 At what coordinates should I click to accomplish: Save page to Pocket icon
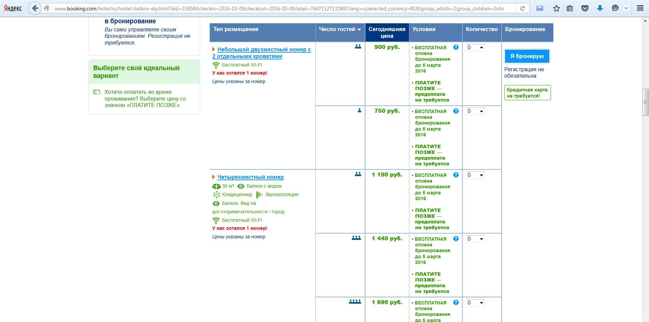(x=585, y=8)
